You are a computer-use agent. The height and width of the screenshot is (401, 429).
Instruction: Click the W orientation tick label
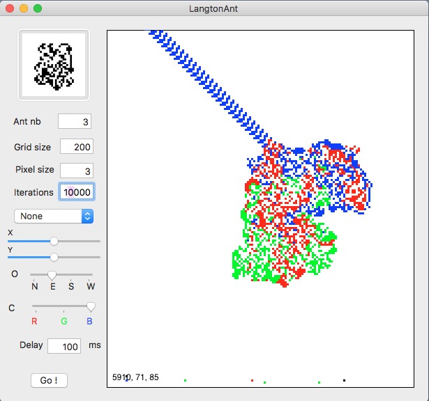click(91, 286)
